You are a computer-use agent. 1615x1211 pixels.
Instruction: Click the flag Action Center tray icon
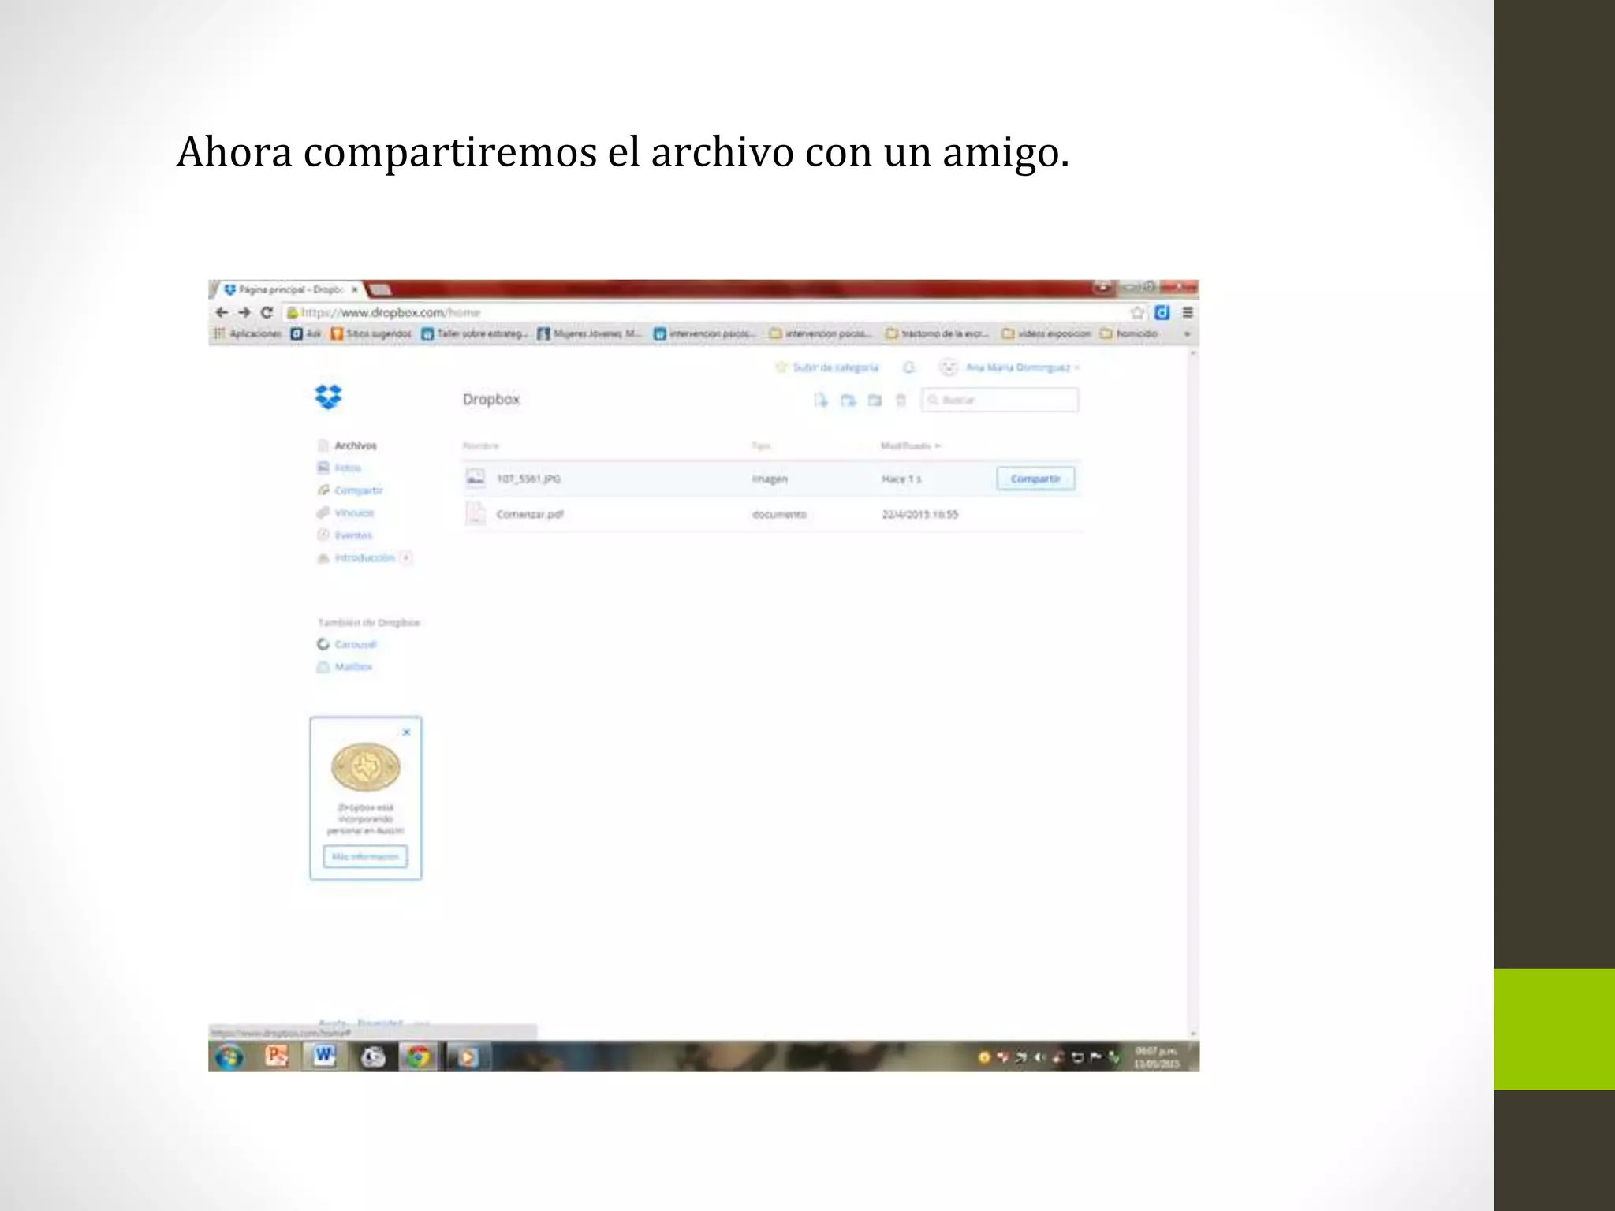tap(1095, 1057)
